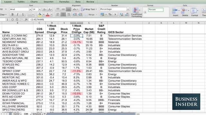Click Wrap Text button
This screenshot has height=115, width=206.
point(89,9)
